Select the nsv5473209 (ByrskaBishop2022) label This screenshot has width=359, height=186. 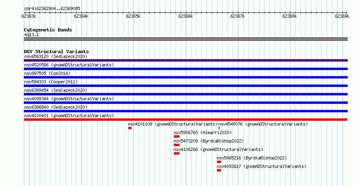click(x=209, y=141)
